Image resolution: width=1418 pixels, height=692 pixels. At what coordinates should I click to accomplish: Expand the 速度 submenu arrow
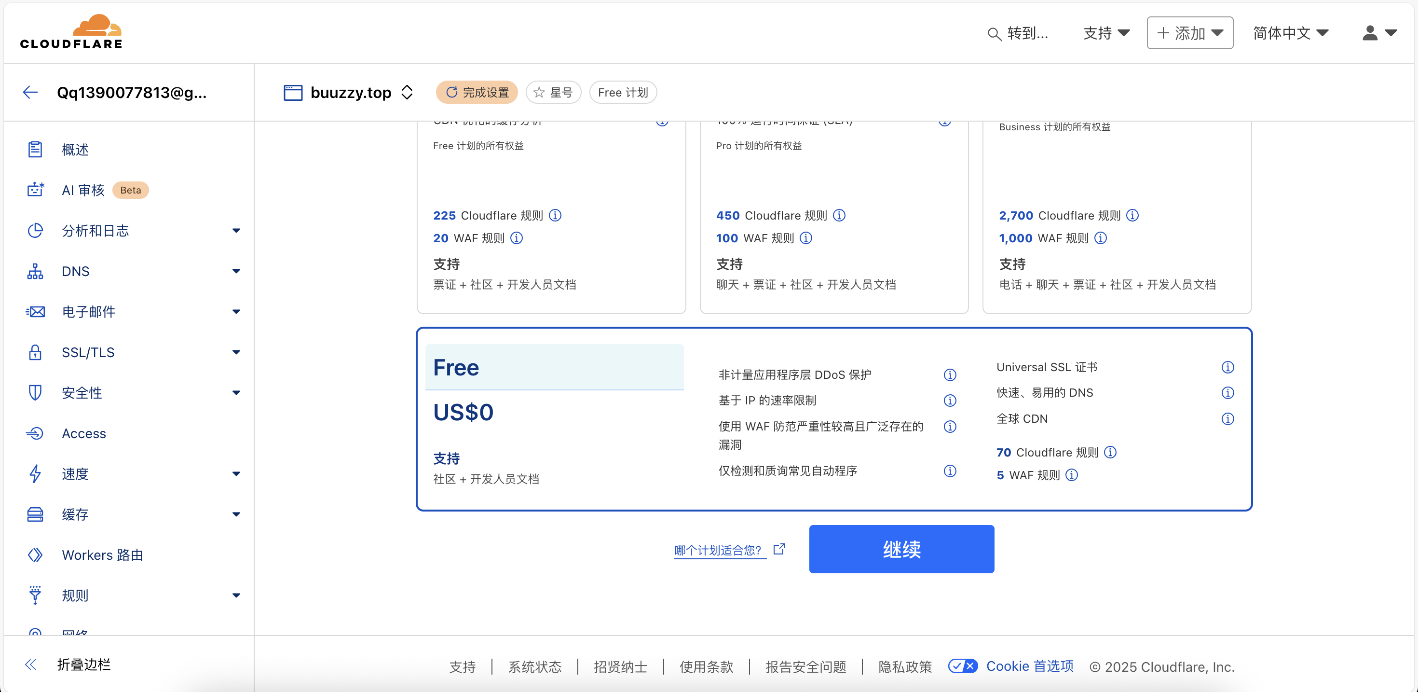[x=236, y=473]
